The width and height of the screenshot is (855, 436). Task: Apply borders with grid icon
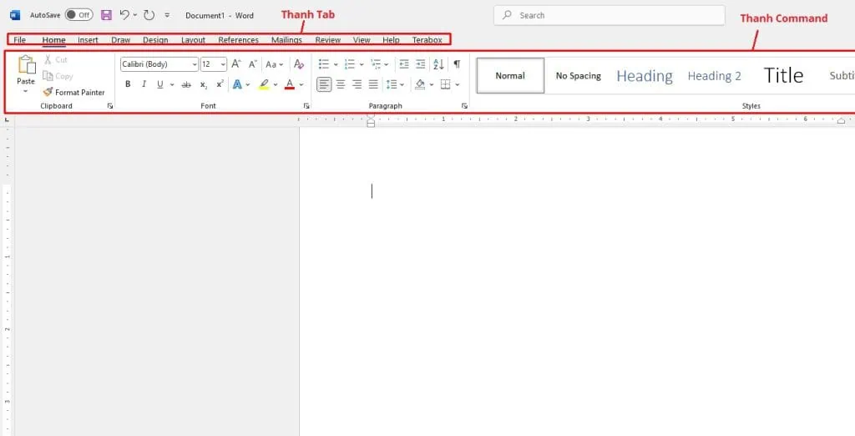446,84
